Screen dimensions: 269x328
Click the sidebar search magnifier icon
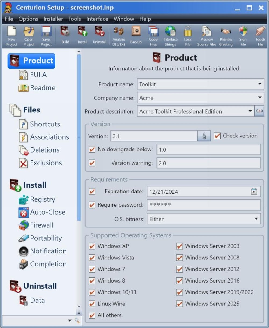pos(77,320)
